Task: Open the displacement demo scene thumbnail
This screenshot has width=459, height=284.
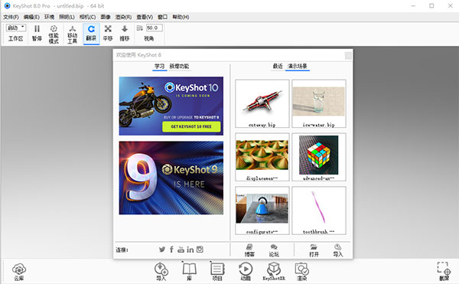Action: point(262,157)
